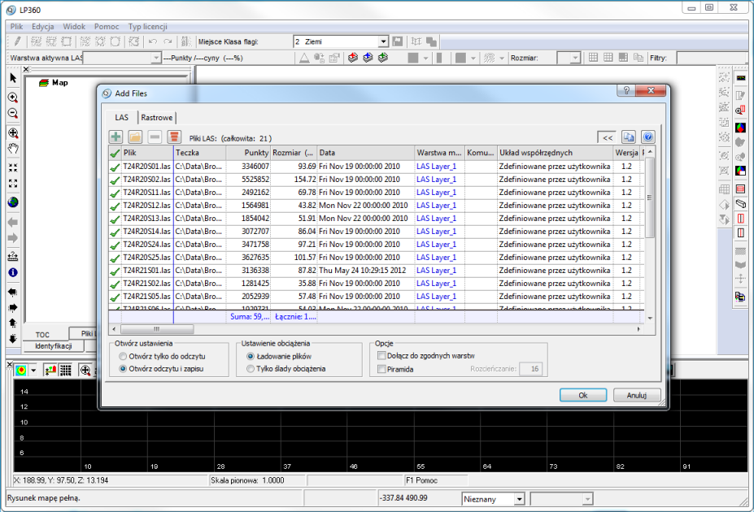754x512 pixels.
Task: Sort by the Data column header
Action: [366, 153]
